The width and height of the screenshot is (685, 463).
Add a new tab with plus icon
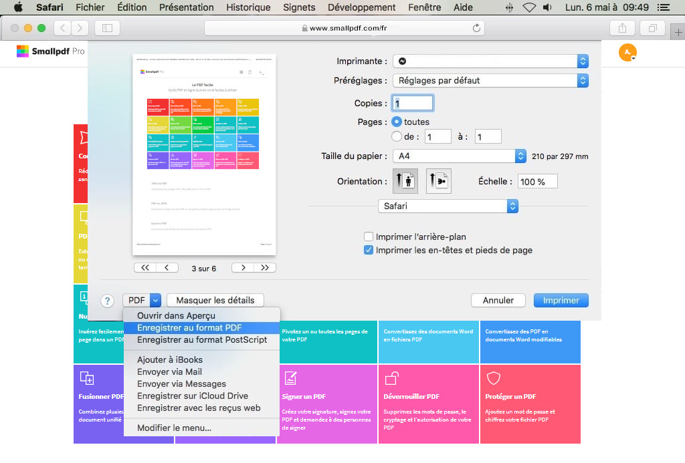[x=678, y=32]
